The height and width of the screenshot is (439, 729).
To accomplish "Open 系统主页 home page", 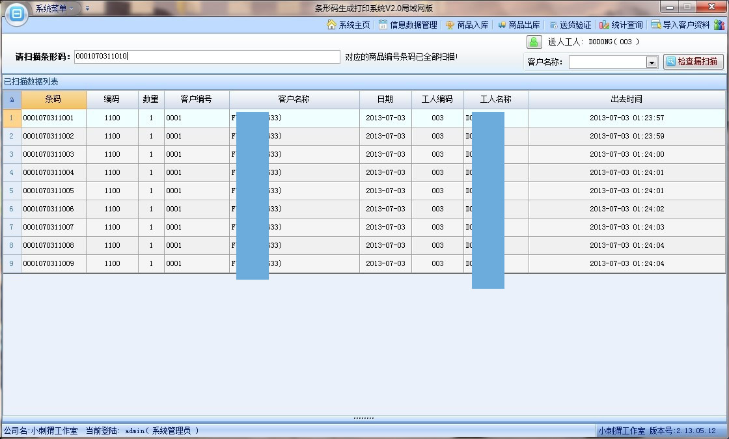I will click(349, 25).
